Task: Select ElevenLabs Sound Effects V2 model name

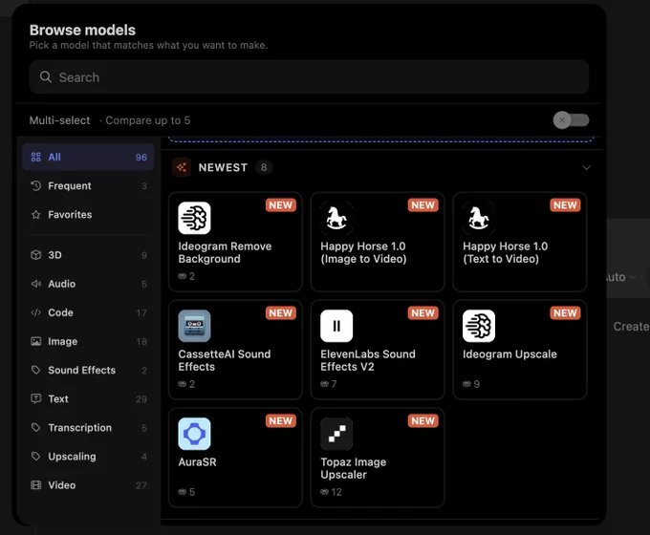Action: (x=368, y=360)
